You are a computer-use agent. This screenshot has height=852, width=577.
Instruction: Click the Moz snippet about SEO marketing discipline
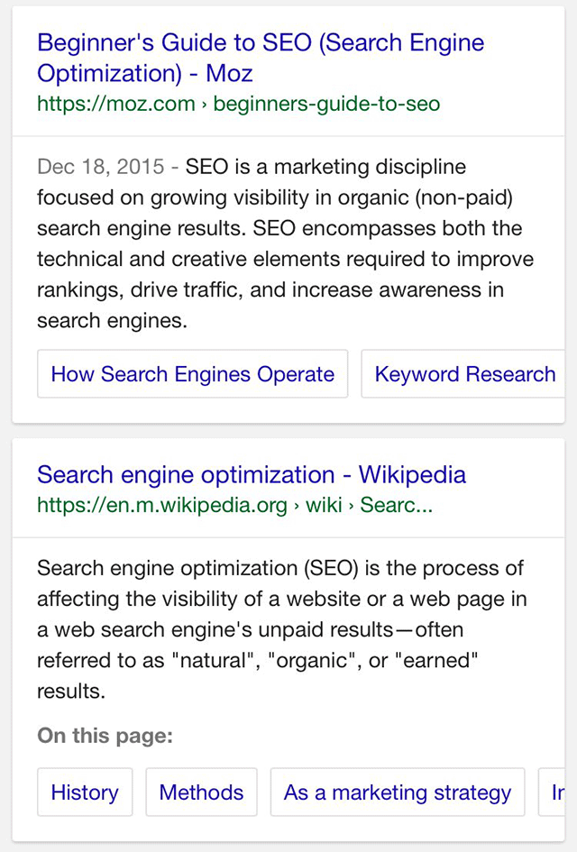285,243
